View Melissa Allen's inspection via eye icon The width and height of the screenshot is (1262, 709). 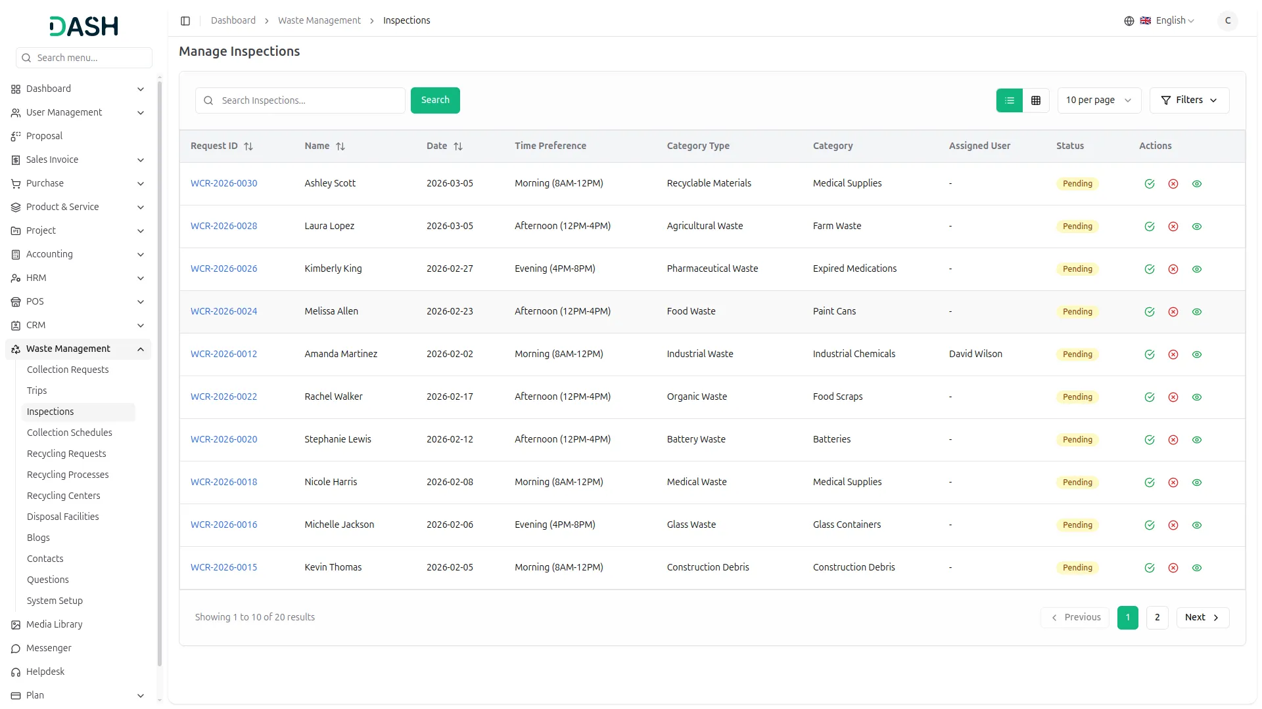click(1196, 312)
